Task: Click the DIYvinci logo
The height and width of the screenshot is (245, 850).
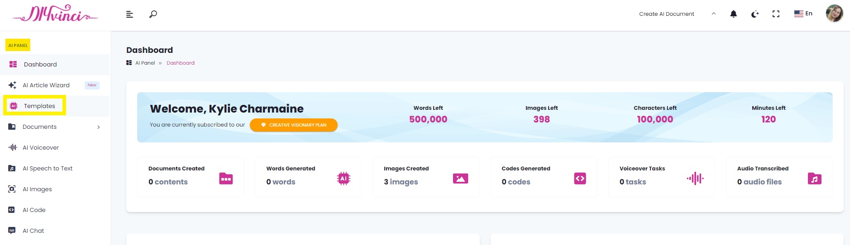Action: pyautogui.click(x=55, y=14)
